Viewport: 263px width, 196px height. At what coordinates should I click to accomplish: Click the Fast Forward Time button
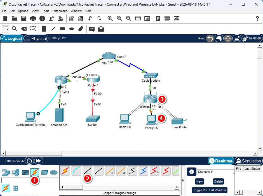point(39,161)
